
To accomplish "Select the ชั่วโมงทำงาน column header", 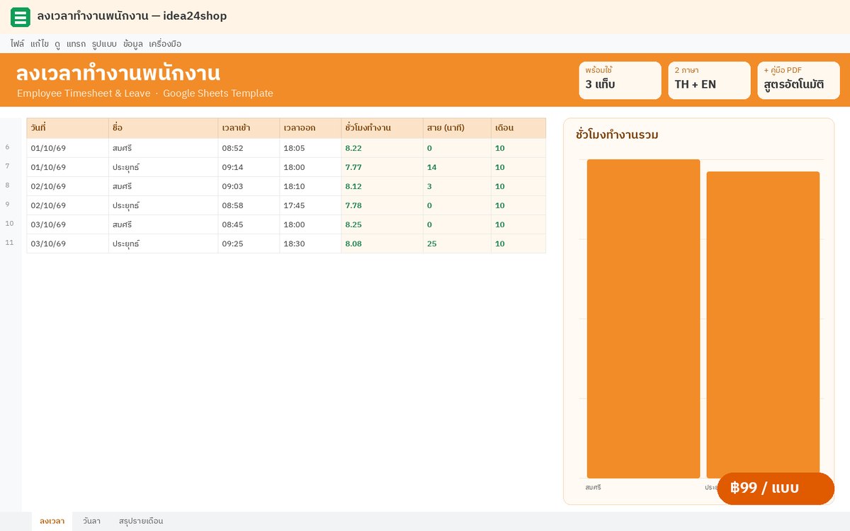I will click(382, 128).
